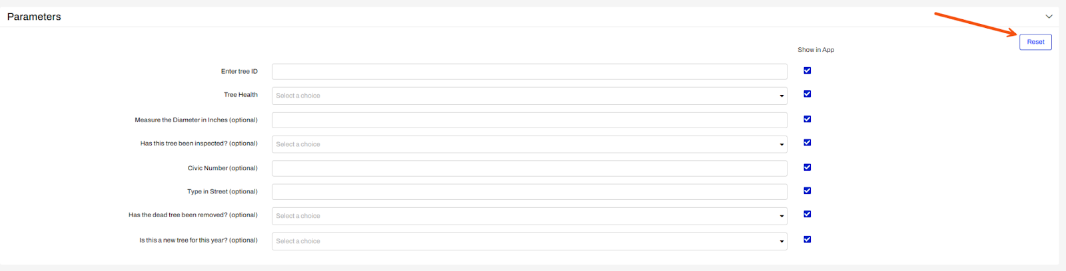1066x271 pixels.
Task: Uncheck Show in App for Enter tree ID
Action: tap(807, 70)
